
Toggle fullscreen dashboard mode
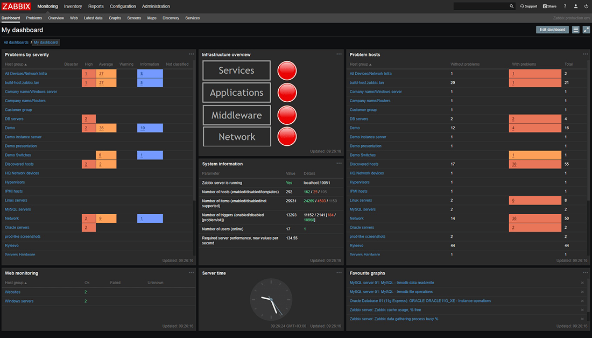586,30
